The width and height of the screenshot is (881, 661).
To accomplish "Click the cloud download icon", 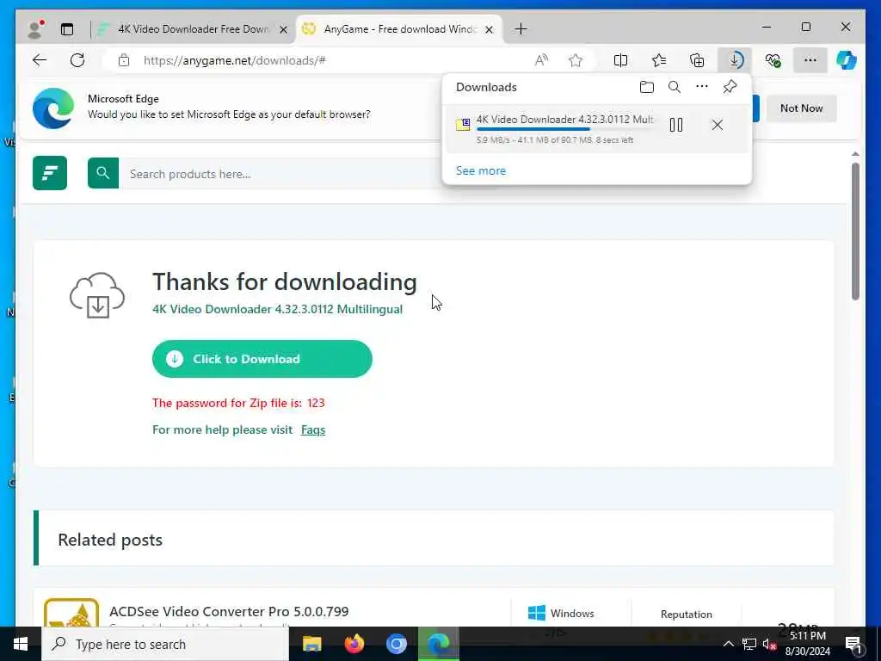I will coord(97,295).
